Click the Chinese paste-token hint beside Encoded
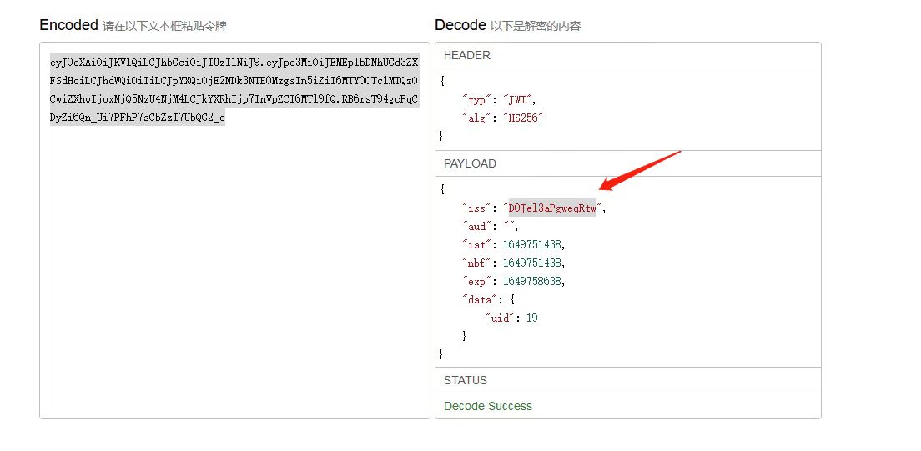Viewport: 921px width, 451px height. click(x=164, y=26)
